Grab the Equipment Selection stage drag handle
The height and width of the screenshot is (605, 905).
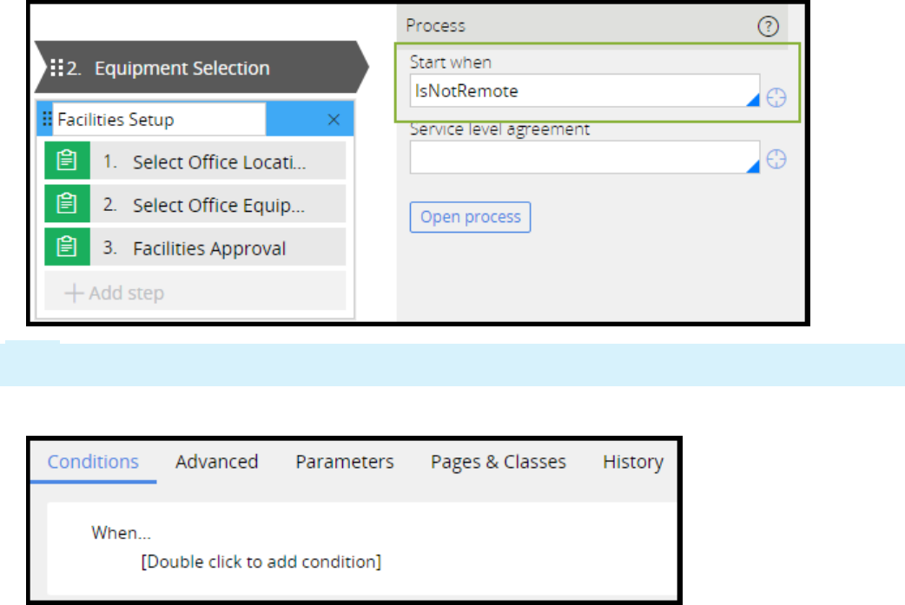point(57,68)
